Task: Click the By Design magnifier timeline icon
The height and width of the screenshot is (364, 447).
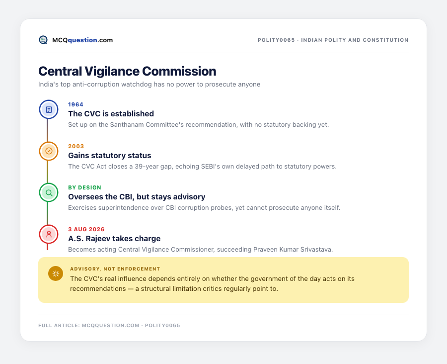Action: 49,193
